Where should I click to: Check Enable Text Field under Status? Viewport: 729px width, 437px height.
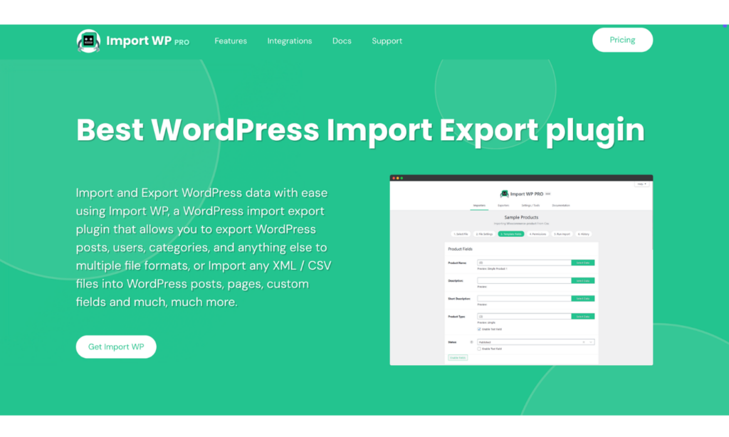(479, 349)
